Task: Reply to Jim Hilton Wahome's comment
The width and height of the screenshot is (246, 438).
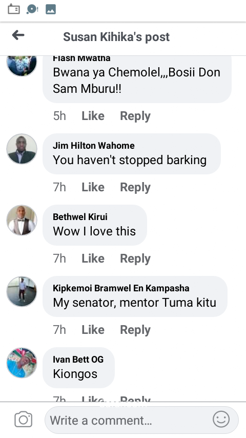Action: (x=135, y=187)
